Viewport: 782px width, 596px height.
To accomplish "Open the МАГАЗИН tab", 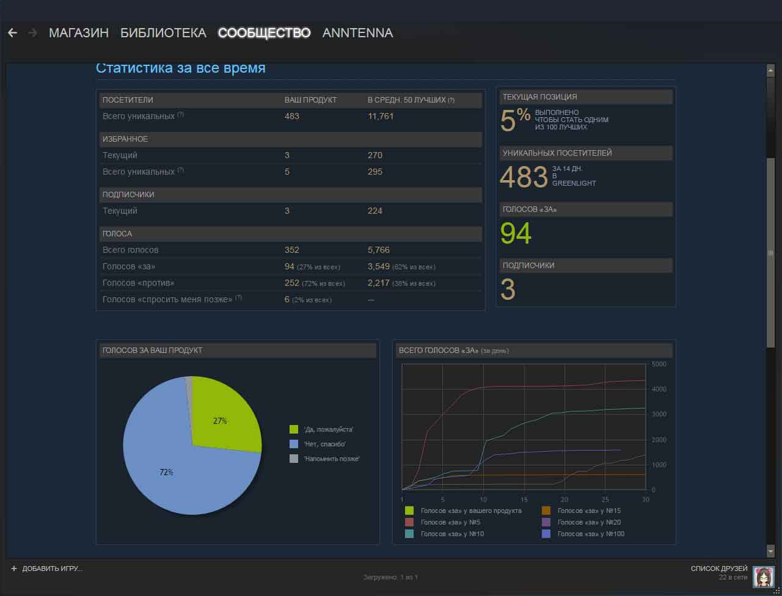I will [79, 33].
